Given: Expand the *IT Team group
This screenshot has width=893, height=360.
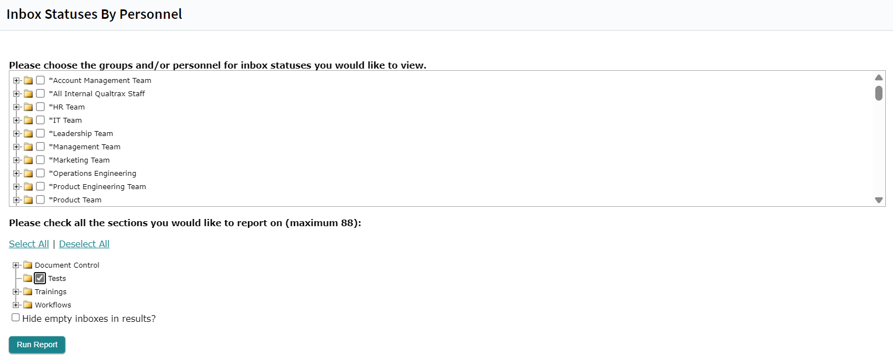Looking at the screenshot, I should coord(17,121).
